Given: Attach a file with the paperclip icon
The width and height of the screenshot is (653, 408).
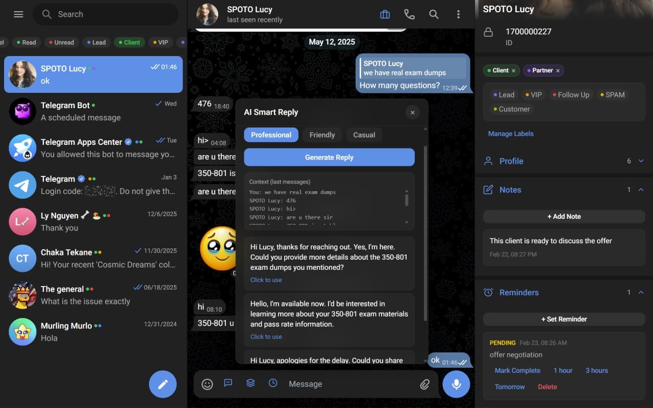Looking at the screenshot, I should (x=425, y=384).
